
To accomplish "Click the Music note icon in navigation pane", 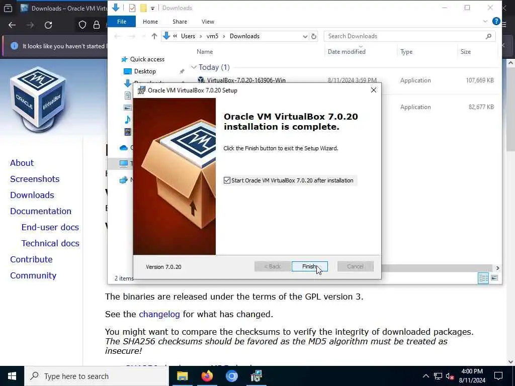I will (x=128, y=120).
